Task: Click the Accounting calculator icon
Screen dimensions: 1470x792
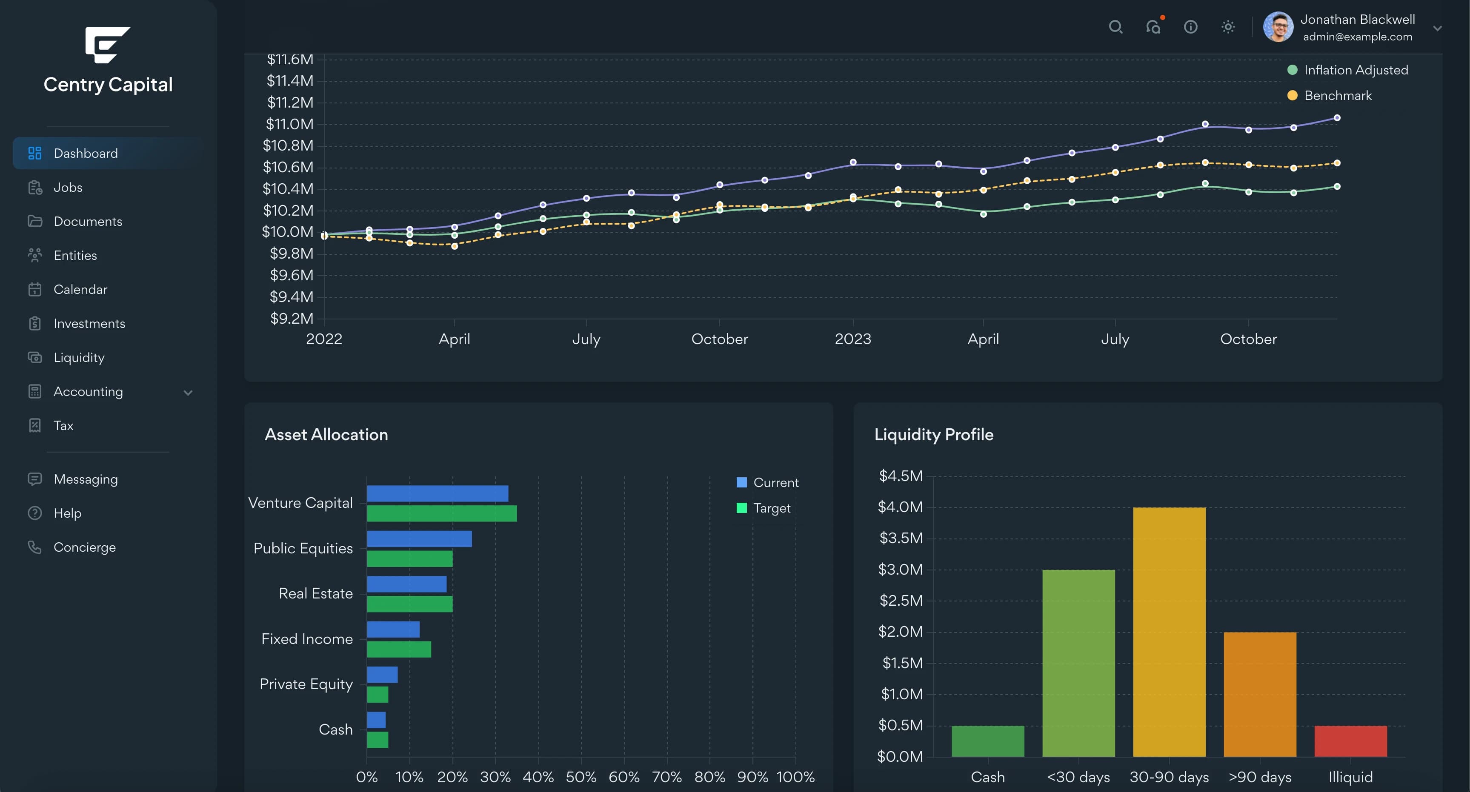Action: 35,391
